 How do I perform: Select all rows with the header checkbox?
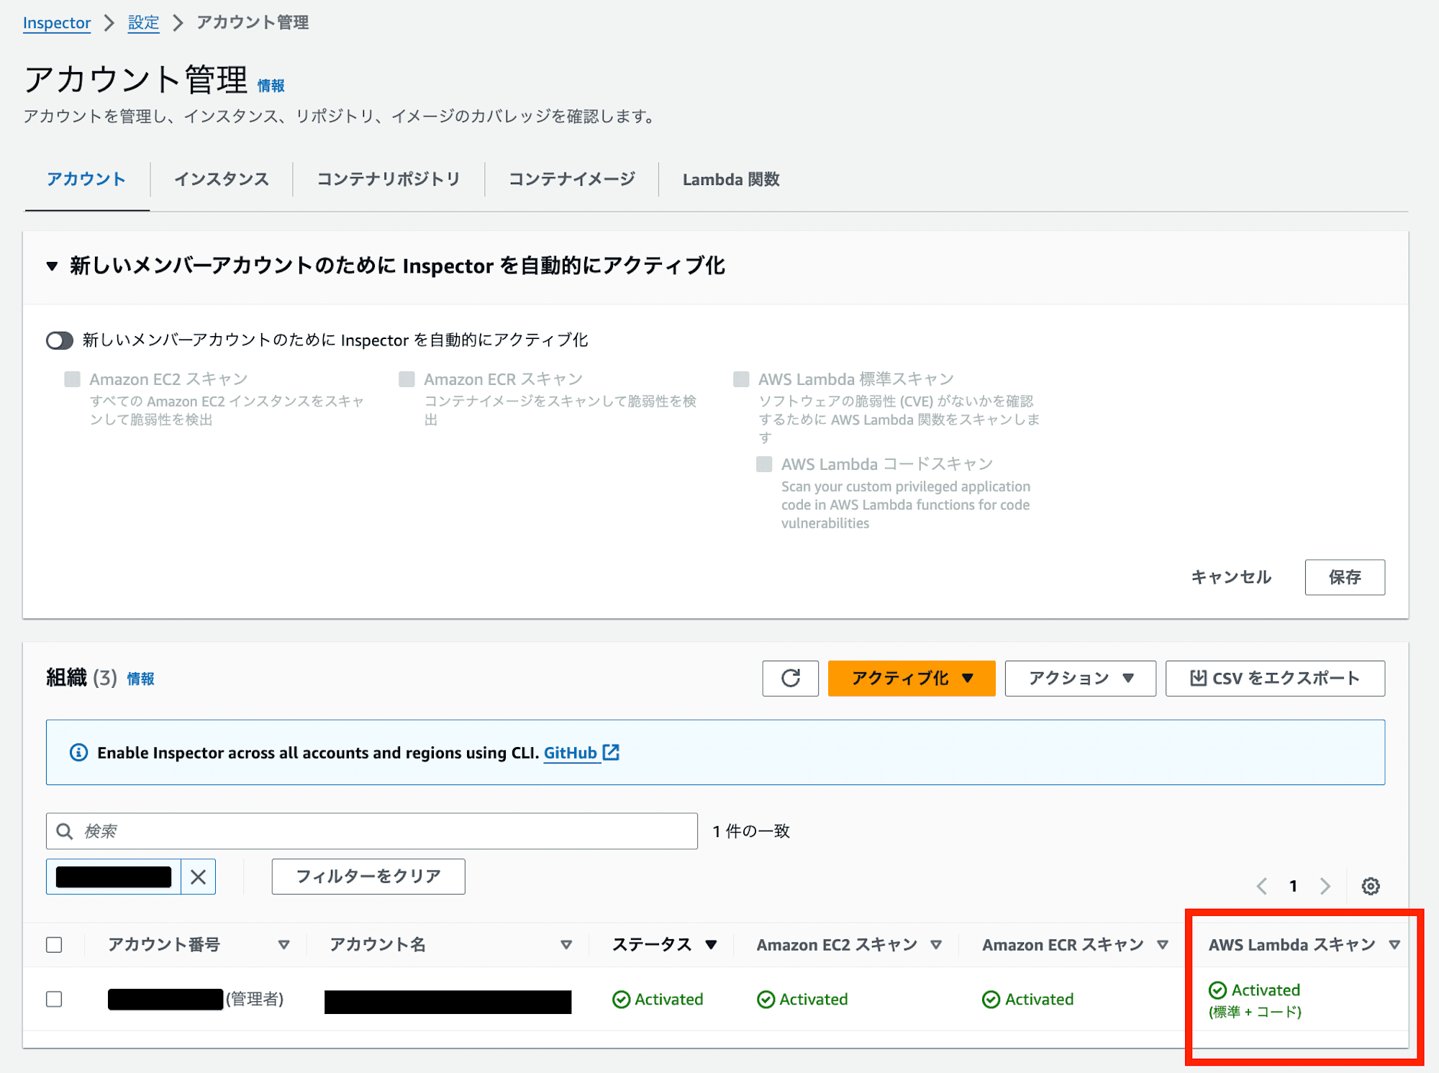(x=54, y=945)
